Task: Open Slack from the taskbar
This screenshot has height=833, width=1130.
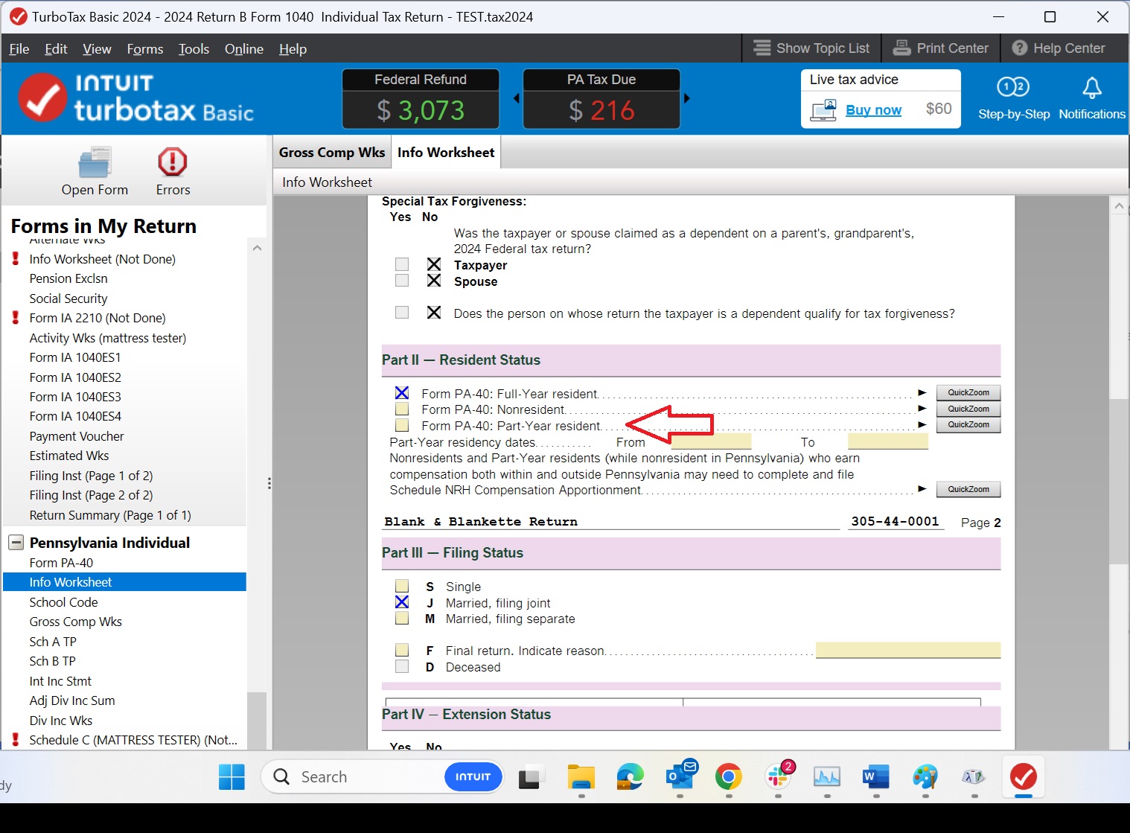Action: click(779, 776)
